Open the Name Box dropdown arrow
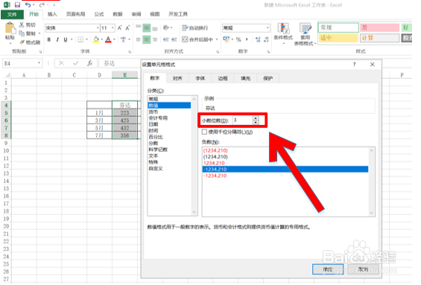The height and width of the screenshot is (285, 421). coord(39,63)
